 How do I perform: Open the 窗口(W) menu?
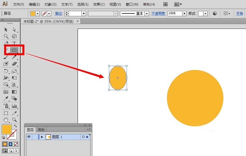[132, 4]
